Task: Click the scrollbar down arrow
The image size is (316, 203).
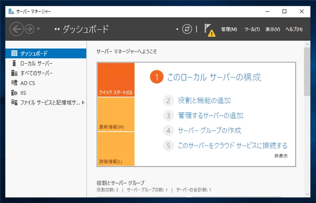Action: (x=307, y=194)
